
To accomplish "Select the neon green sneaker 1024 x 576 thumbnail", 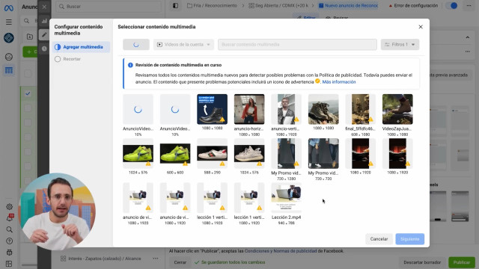I will (138, 153).
